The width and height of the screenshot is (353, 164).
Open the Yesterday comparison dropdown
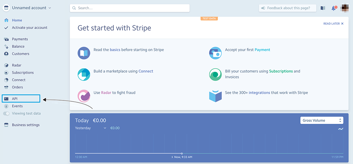pyautogui.click(x=91, y=128)
